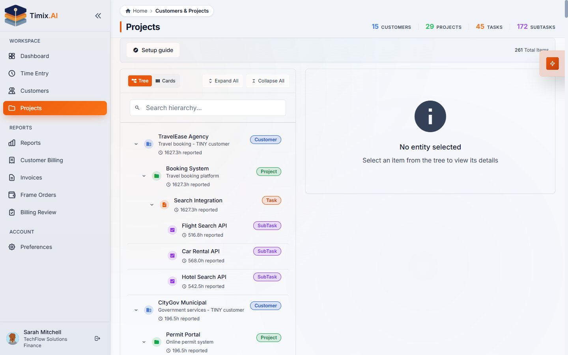Click the 15 Customers counter
This screenshot has width=568, height=355.
(391, 27)
